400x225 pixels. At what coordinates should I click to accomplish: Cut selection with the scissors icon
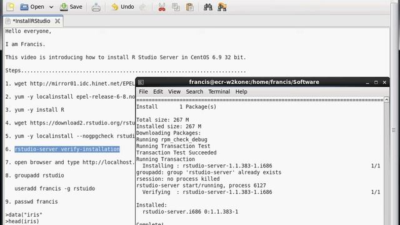click(162, 7)
